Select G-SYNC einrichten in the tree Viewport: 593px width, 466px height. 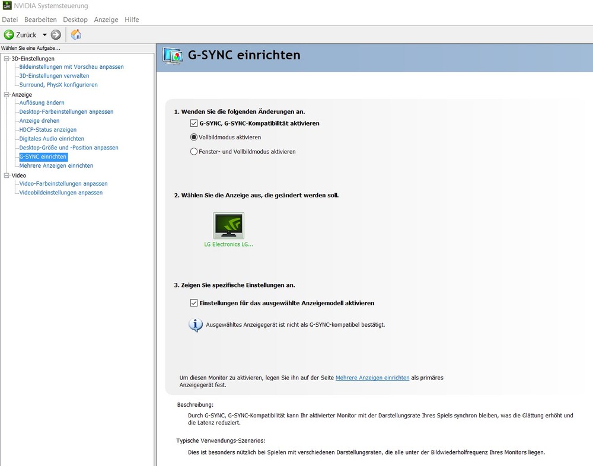[x=43, y=157]
